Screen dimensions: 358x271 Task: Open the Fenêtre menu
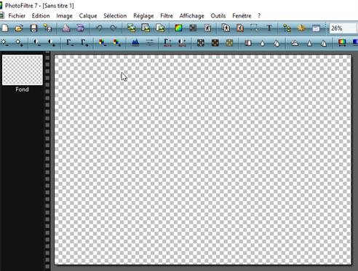pos(242,16)
